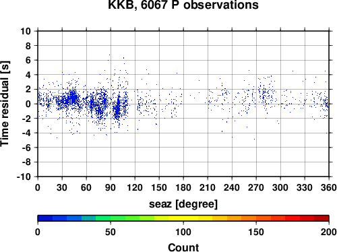This screenshot has height=252, width=337.
Task: Click the x-axis tick label 90
Action: coord(111,187)
